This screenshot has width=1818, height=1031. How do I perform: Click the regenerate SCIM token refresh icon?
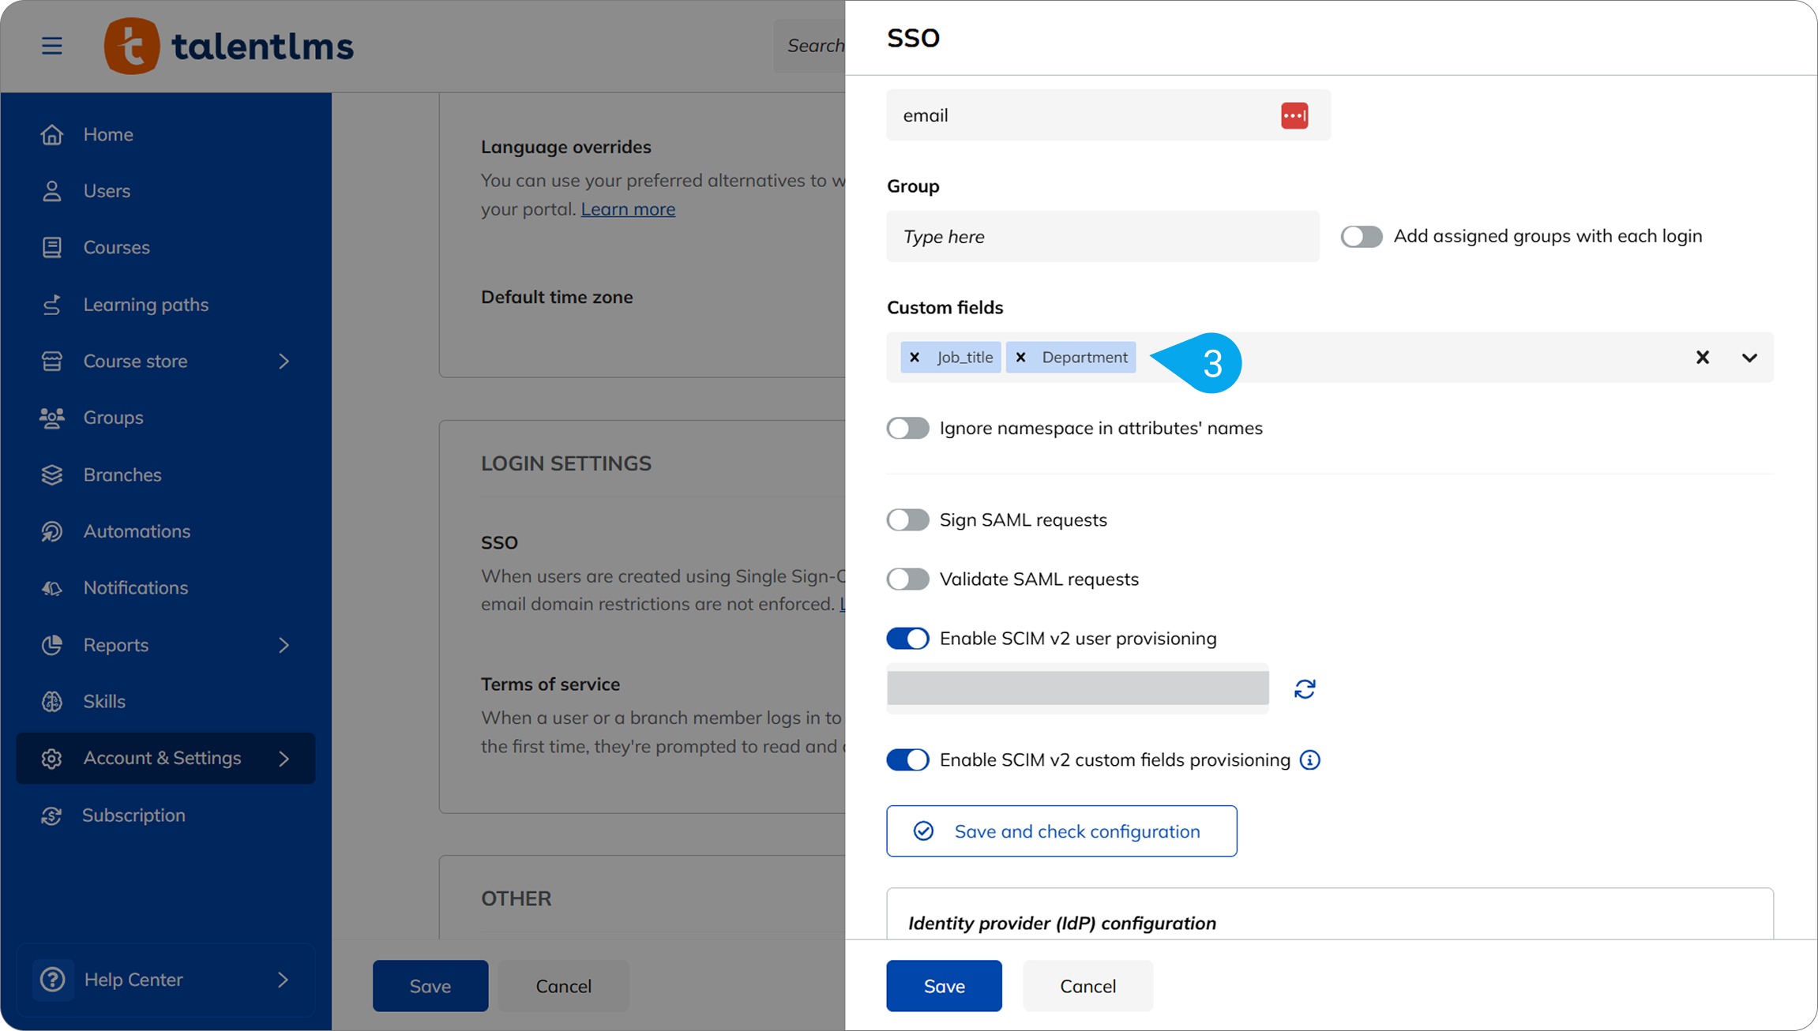click(x=1305, y=689)
